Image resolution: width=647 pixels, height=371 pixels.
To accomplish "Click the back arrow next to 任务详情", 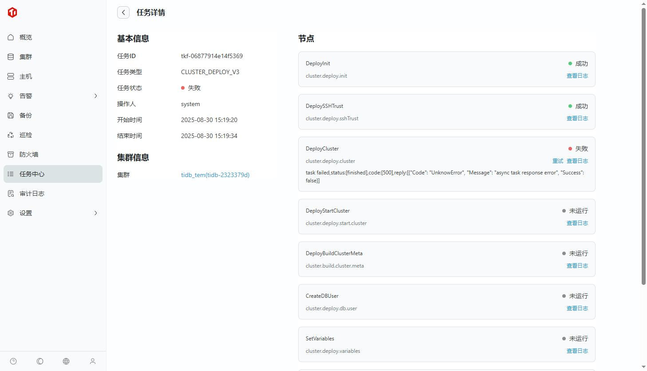I will point(123,12).
